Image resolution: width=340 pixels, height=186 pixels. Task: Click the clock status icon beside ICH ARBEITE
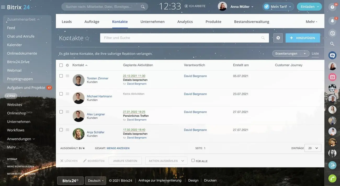(186, 6)
